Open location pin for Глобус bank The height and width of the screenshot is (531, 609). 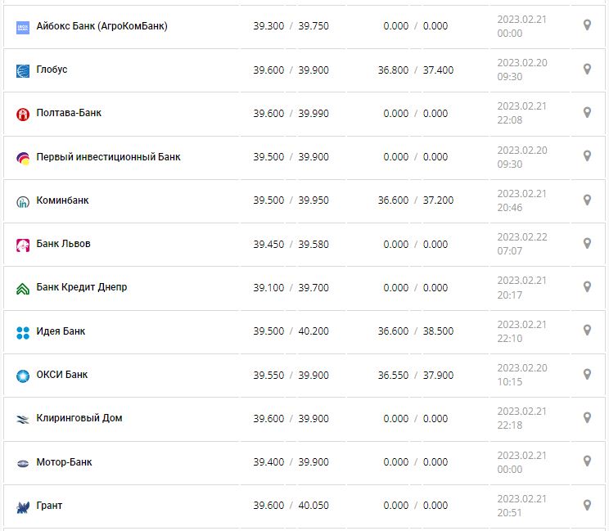(587, 69)
